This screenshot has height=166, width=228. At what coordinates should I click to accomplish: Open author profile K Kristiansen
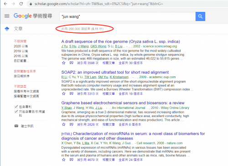click(119, 77)
